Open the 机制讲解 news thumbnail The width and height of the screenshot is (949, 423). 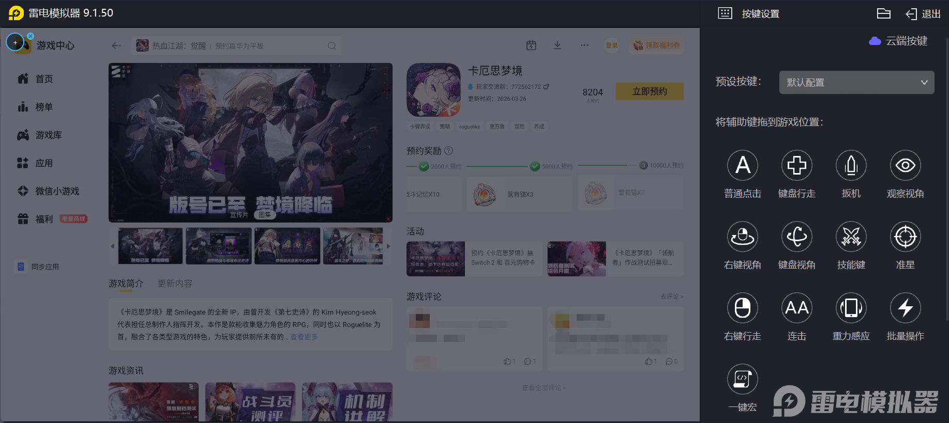[x=347, y=402]
